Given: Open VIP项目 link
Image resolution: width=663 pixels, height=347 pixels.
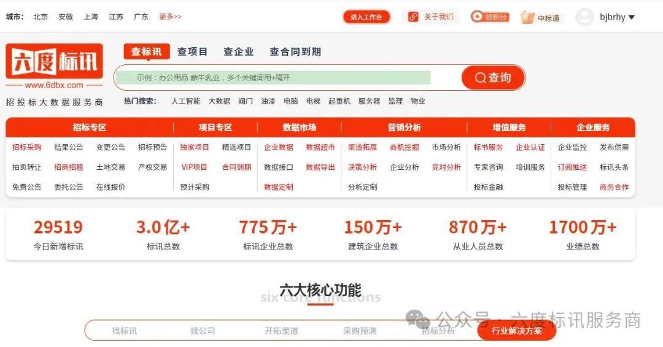Looking at the screenshot, I should click(x=195, y=167).
